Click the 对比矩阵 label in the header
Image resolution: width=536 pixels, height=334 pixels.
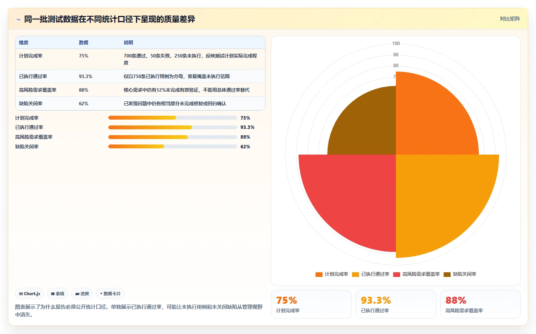(510, 19)
